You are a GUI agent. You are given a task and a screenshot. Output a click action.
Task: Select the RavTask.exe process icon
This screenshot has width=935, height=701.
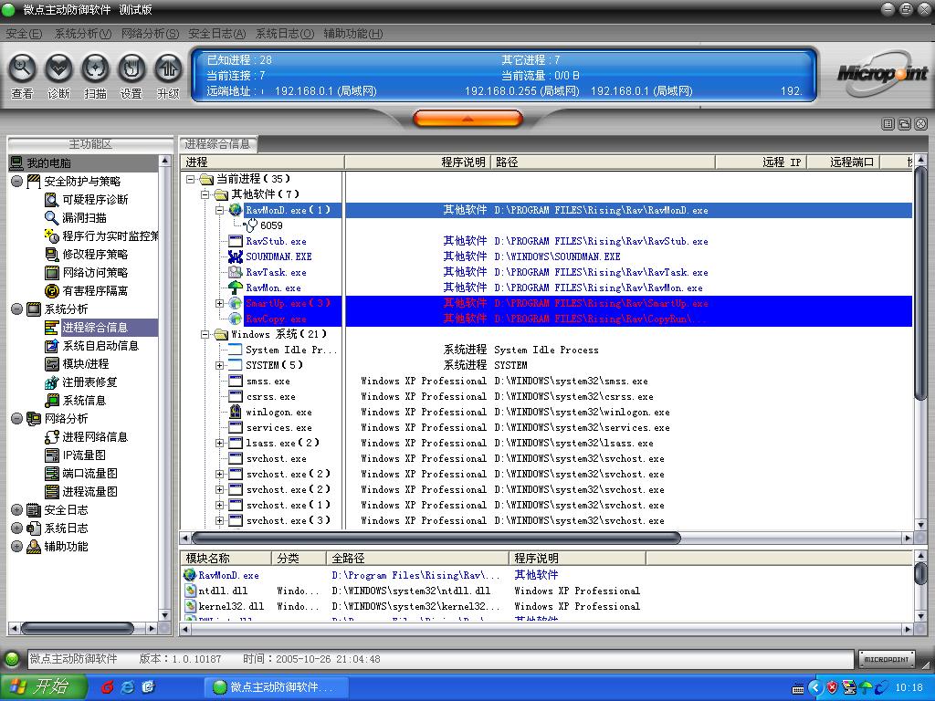point(235,272)
